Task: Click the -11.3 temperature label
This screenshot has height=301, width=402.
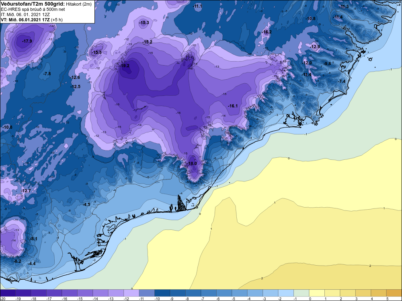Action: (345, 7)
